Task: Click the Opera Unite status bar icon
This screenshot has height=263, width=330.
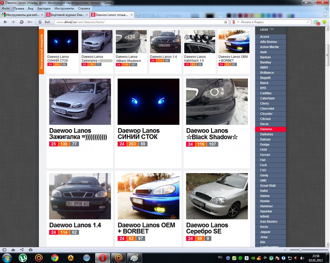Action: pyautogui.click(x=22, y=250)
